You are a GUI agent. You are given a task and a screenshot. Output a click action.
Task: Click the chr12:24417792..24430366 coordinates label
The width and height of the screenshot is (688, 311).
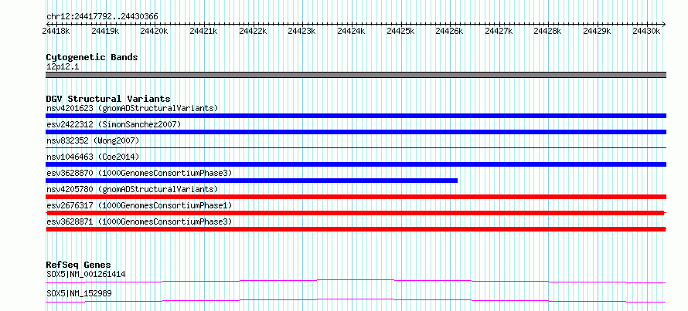pyautogui.click(x=102, y=17)
